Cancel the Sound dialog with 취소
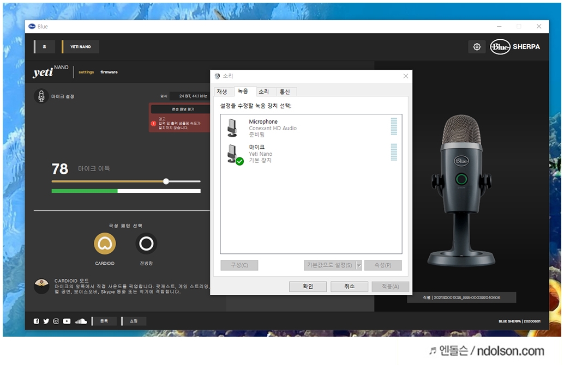The width and height of the screenshot is (564, 365). tap(349, 287)
